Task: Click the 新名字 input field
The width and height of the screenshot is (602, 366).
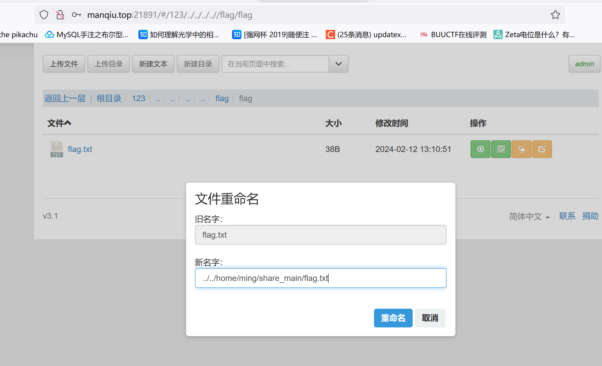Action: [x=320, y=278]
